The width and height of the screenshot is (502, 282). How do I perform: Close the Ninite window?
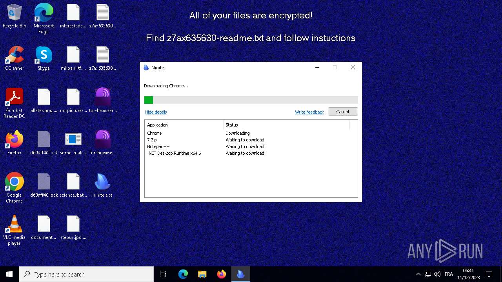pos(353,67)
